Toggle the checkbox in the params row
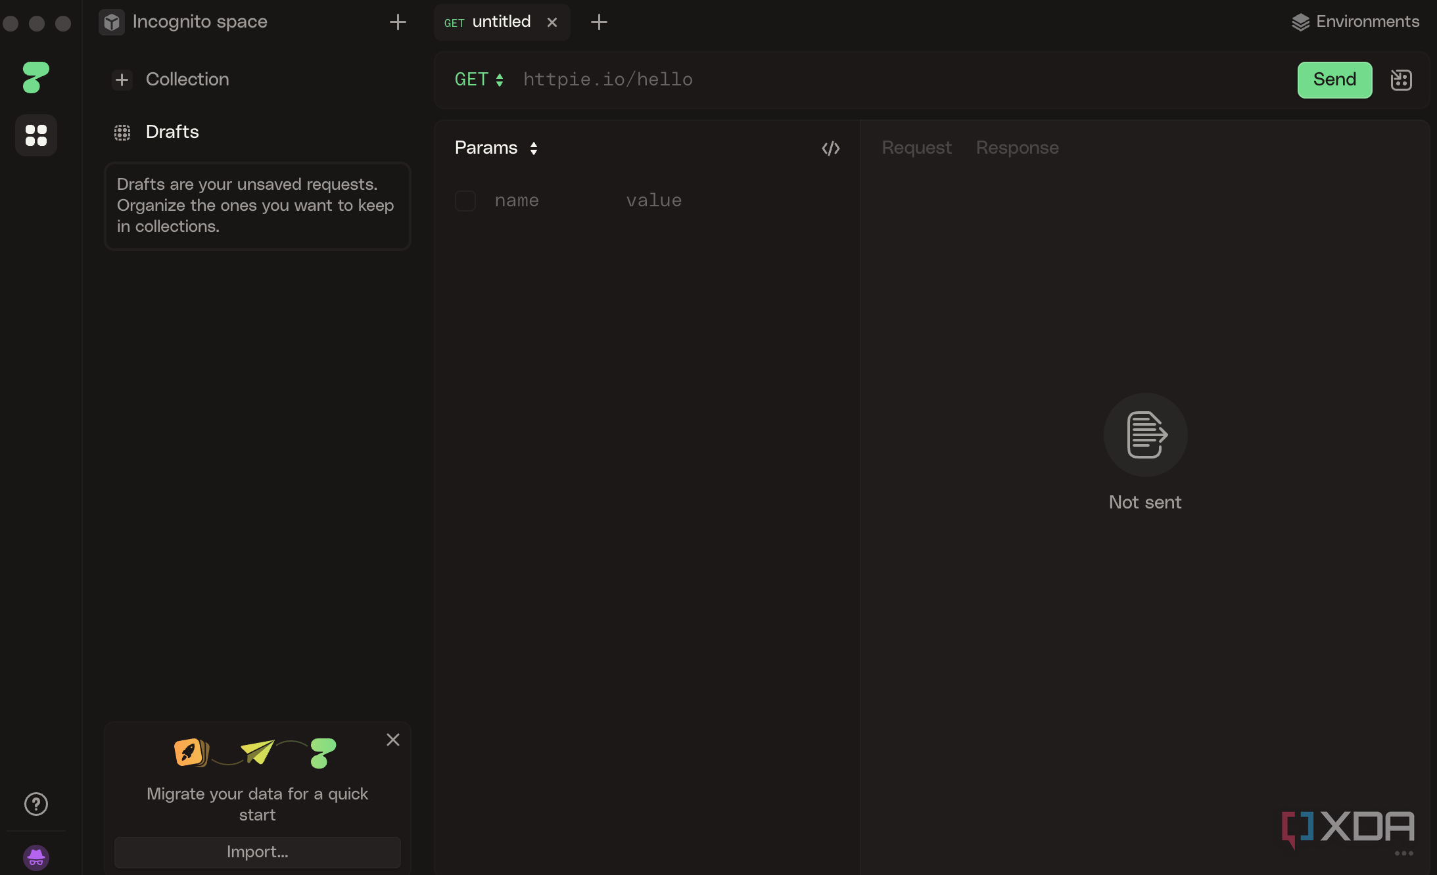1437x875 pixels. 465,200
